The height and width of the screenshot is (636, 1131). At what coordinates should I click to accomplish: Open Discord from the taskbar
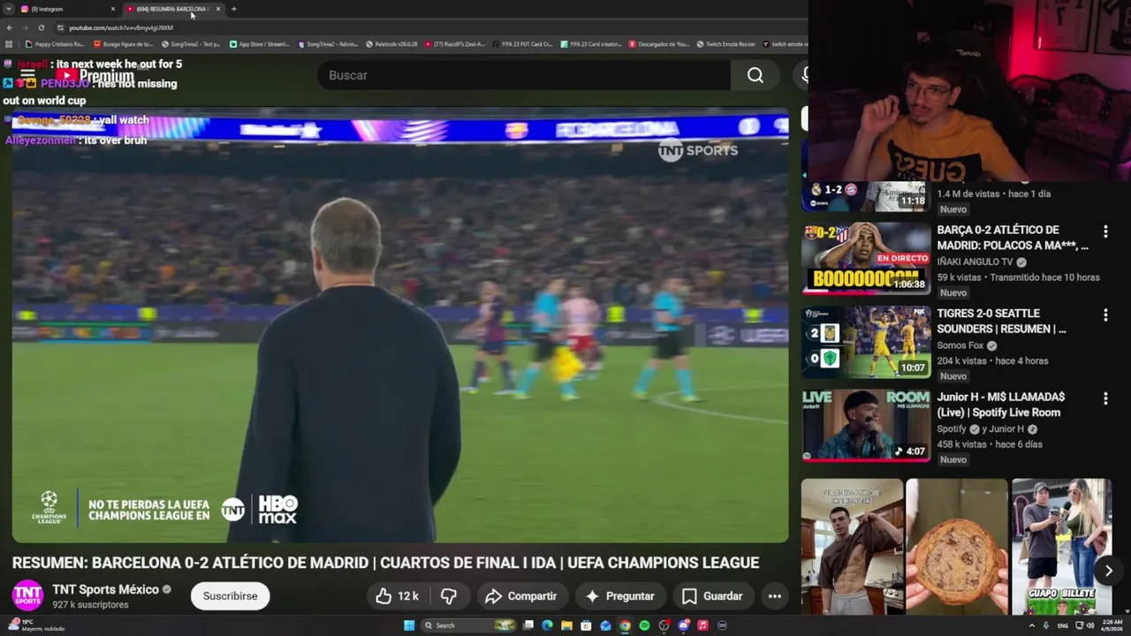(x=683, y=625)
